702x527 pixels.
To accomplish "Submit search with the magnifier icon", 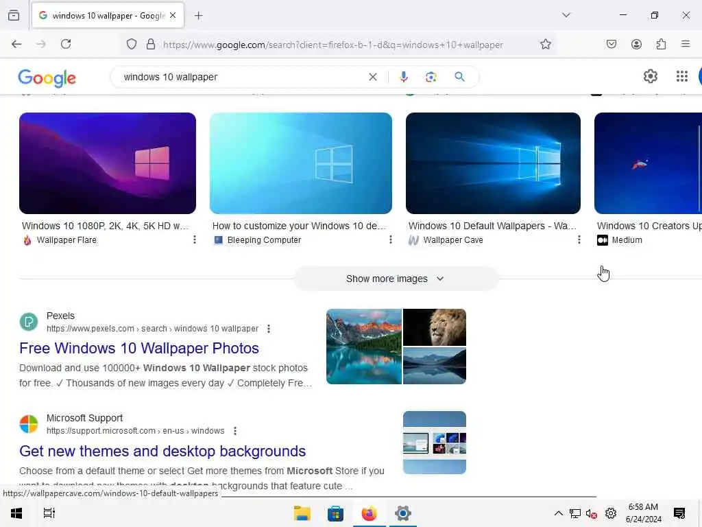I will click(x=459, y=77).
